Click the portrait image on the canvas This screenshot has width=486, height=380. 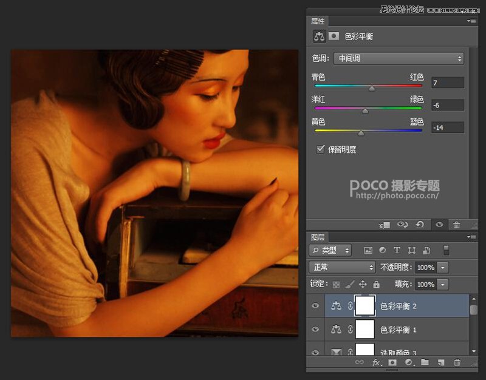pyautogui.click(x=155, y=193)
